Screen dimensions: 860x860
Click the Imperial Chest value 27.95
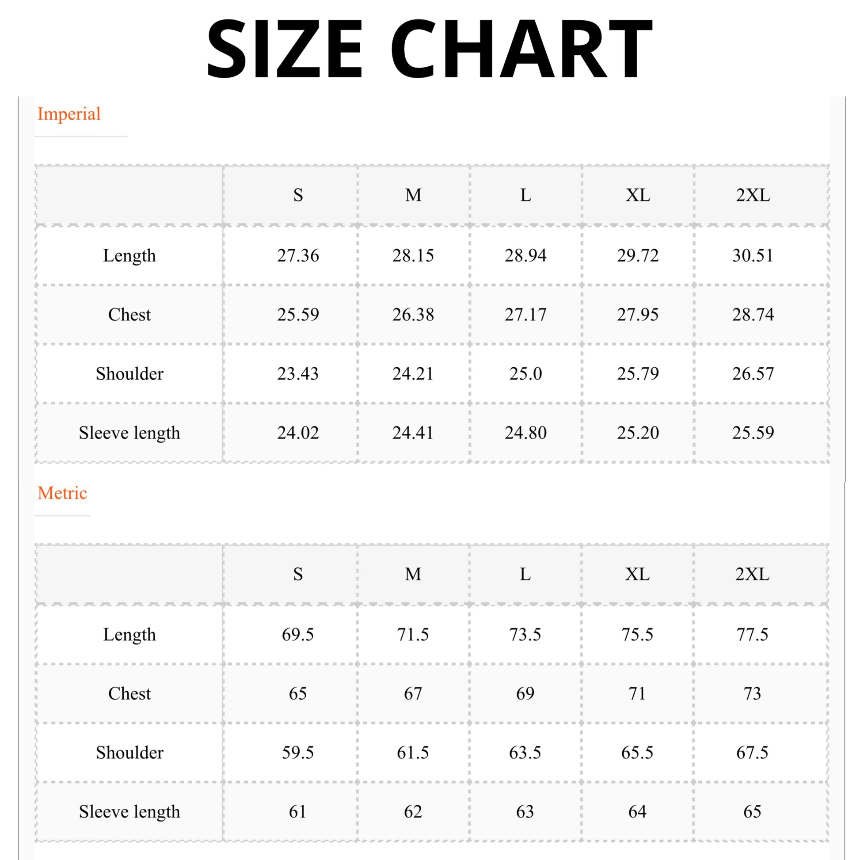[637, 315]
